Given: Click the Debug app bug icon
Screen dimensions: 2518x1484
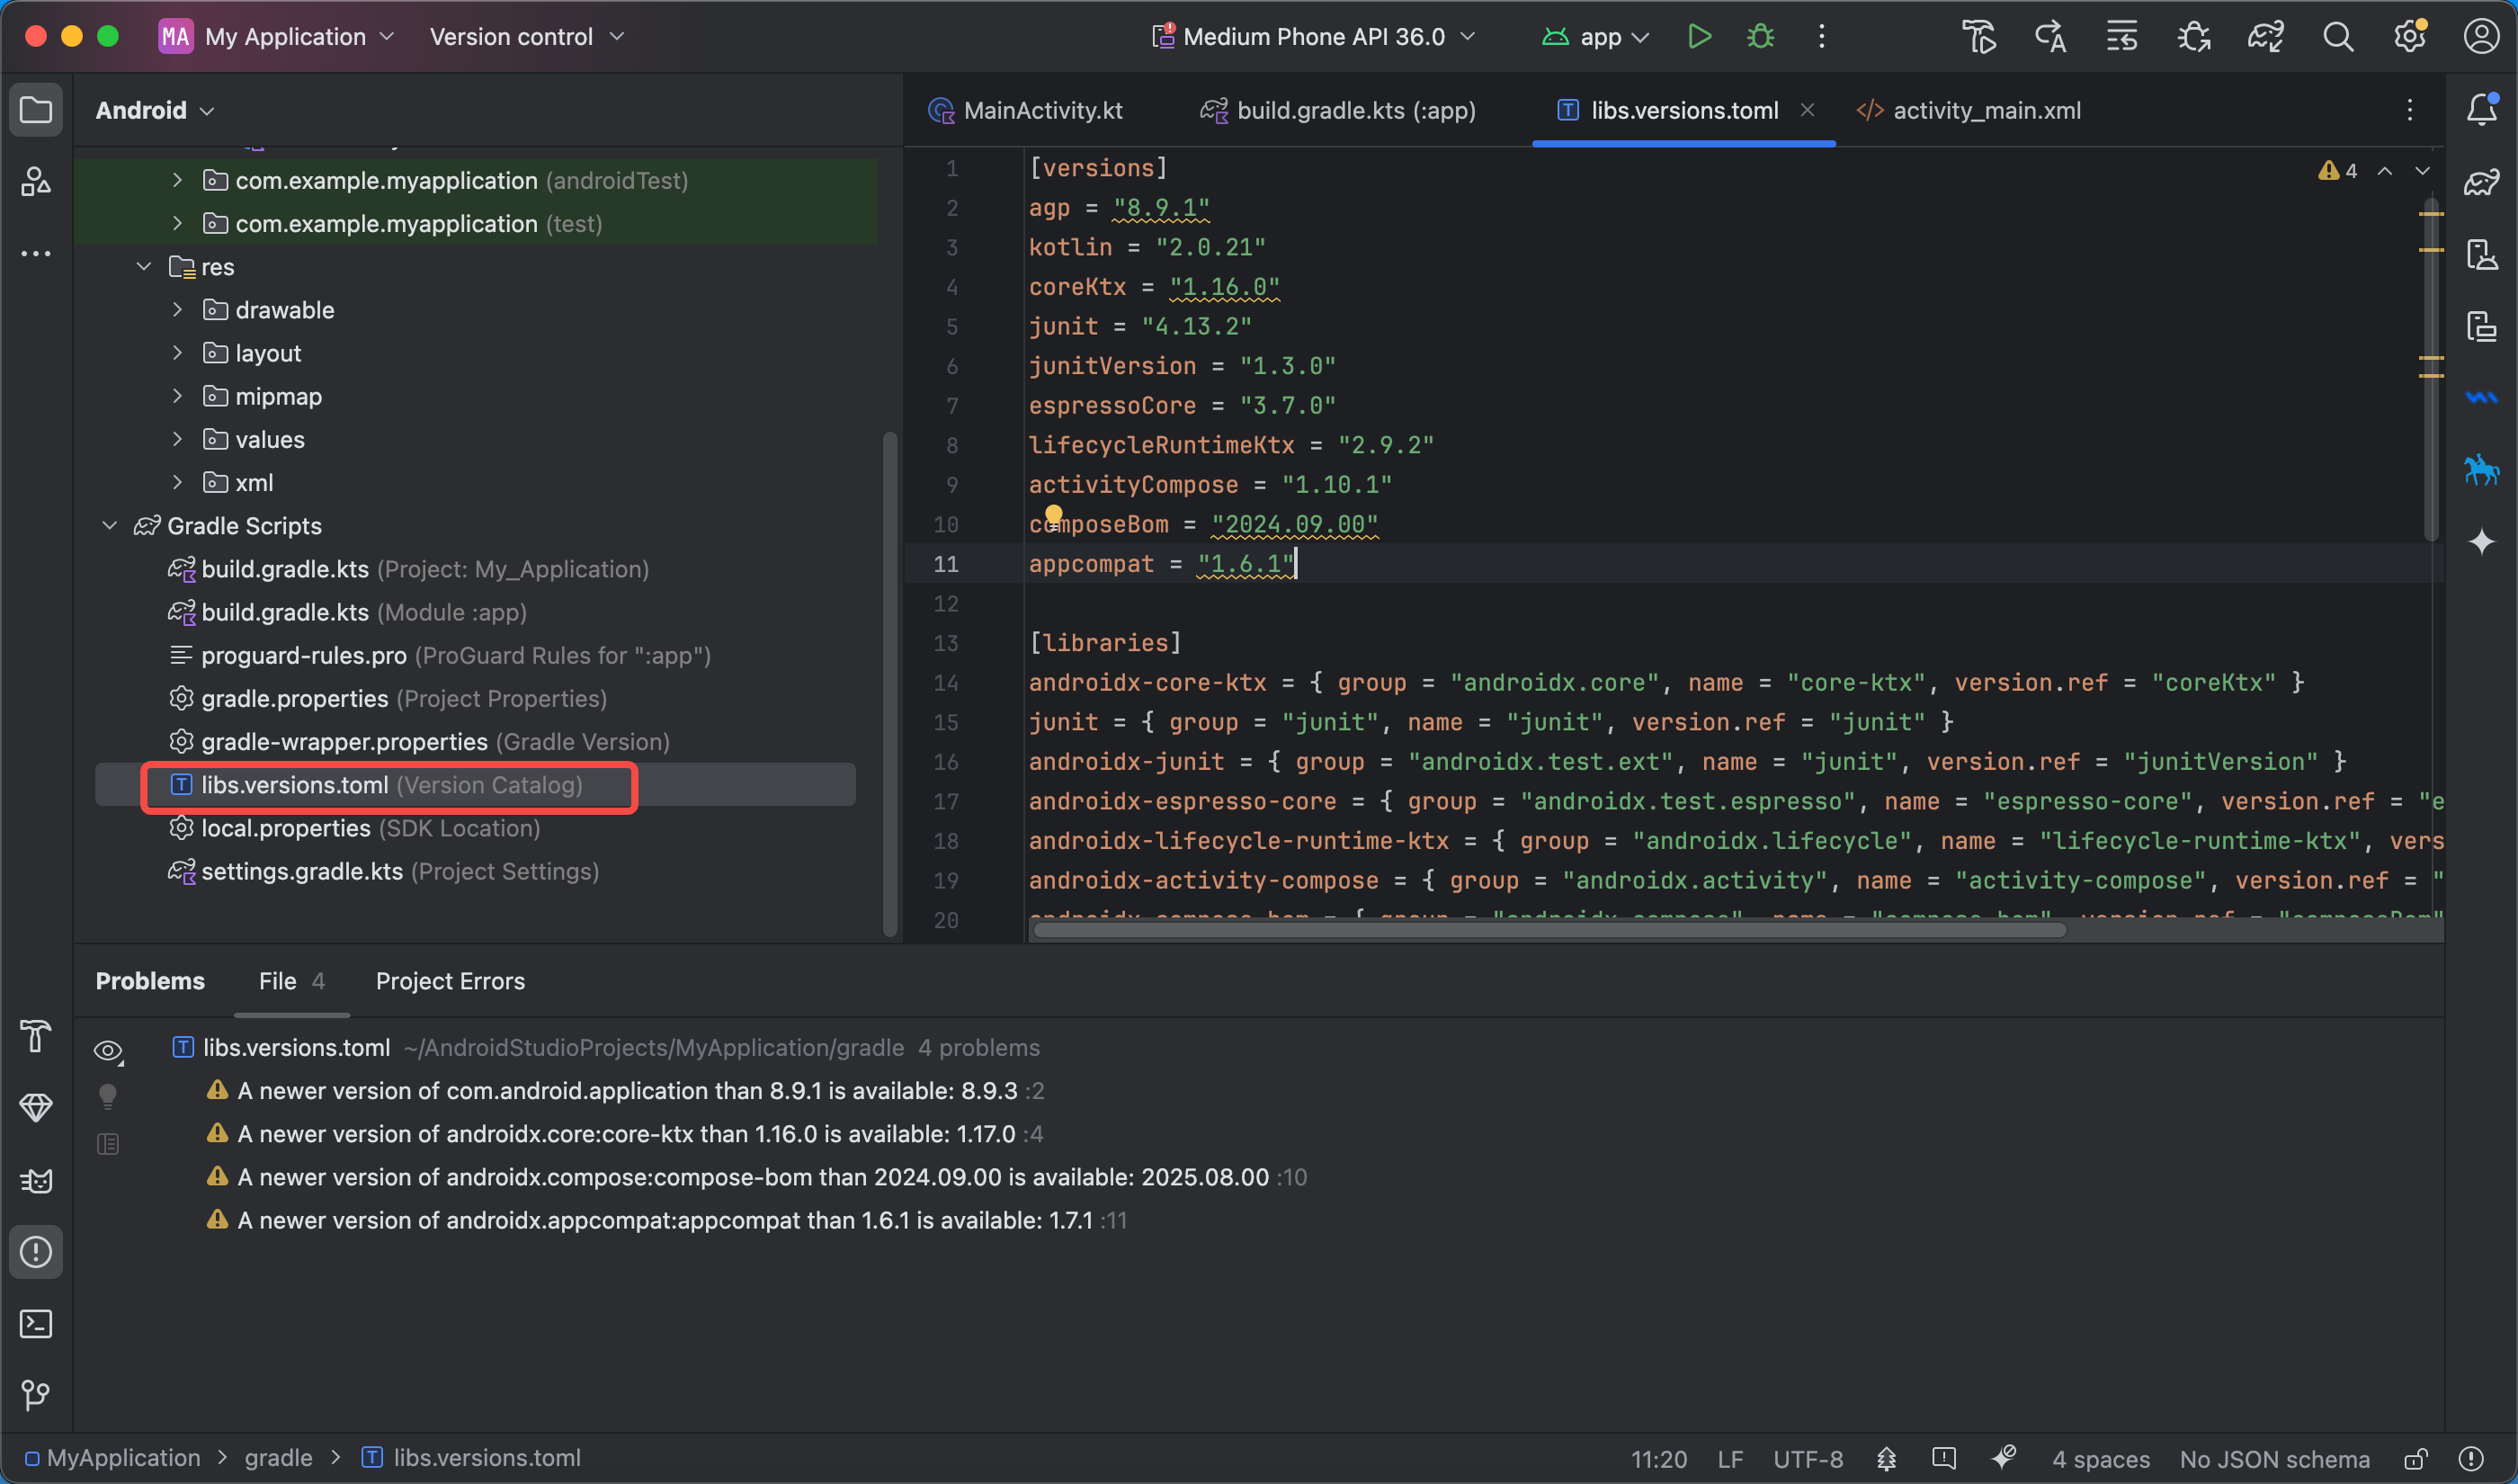Looking at the screenshot, I should tap(1760, 37).
